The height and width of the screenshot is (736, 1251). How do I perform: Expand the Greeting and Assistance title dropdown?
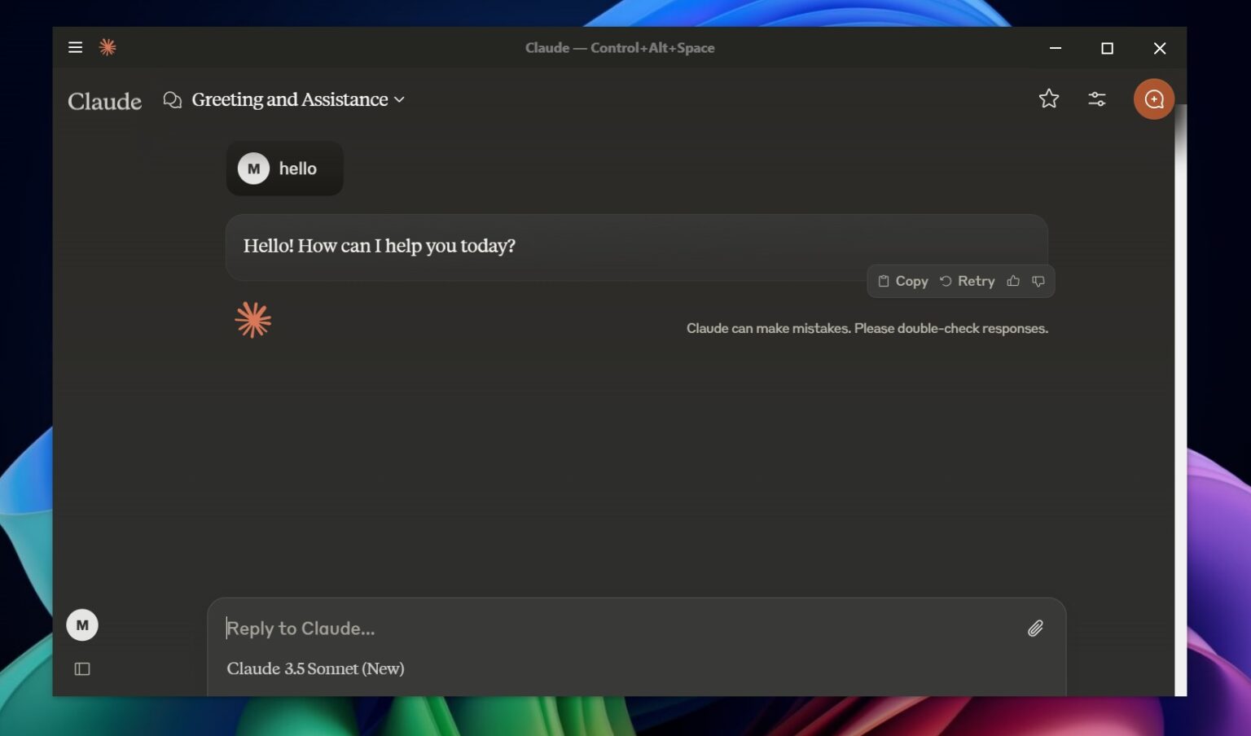click(x=400, y=99)
